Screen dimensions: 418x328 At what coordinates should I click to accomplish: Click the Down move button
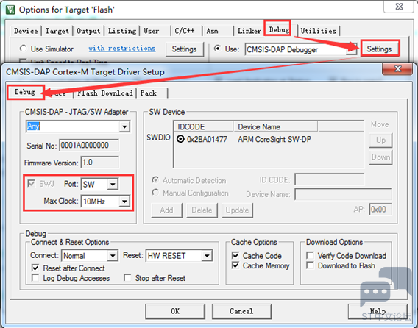tap(380, 157)
